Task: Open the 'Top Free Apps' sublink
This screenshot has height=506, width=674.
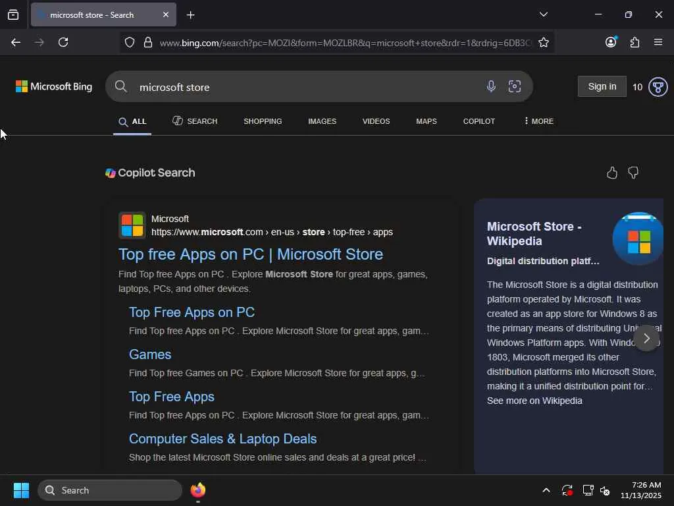Action: 172,397
